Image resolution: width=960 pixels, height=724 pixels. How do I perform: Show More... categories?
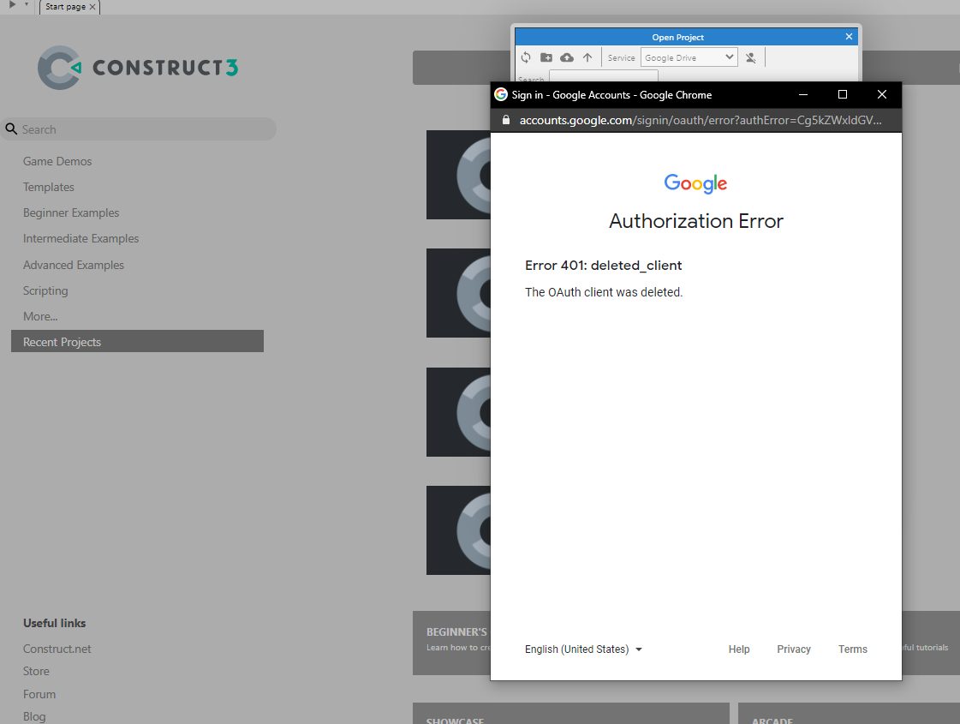click(40, 316)
